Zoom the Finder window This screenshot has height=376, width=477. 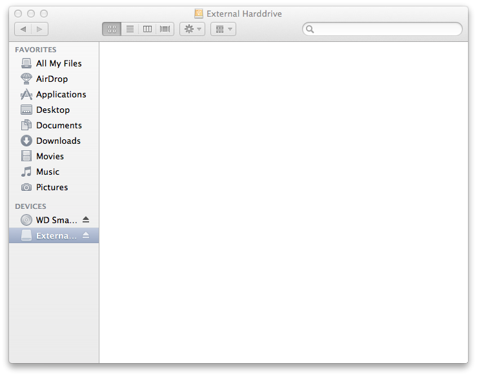pyautogui.click(x=44, y=14)
